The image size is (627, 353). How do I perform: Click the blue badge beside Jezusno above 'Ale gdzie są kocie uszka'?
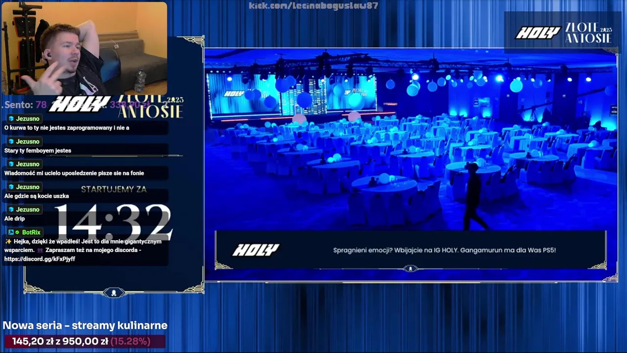(11, 187)
